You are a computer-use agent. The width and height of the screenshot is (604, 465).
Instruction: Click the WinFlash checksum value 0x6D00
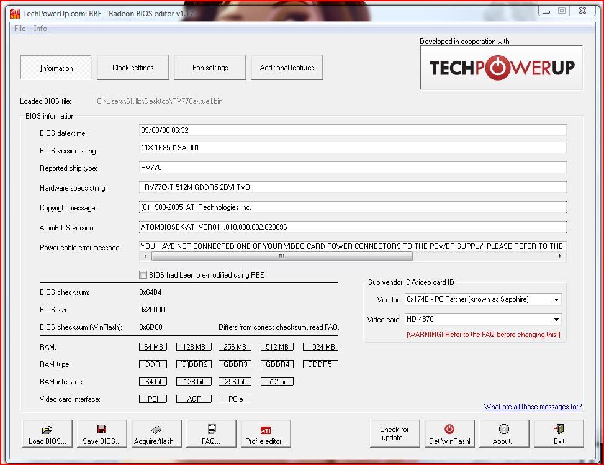click(151, 327)
